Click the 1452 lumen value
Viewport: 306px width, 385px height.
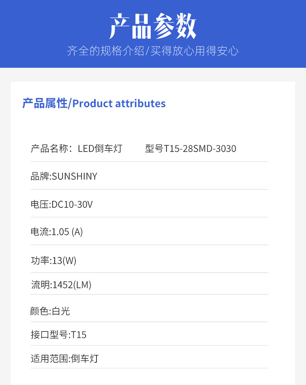(x=63, y=285)
